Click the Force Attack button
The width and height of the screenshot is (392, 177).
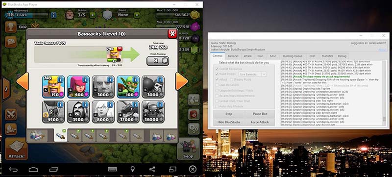260,122
